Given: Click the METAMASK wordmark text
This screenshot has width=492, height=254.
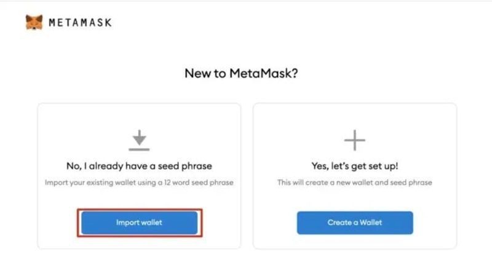Looking at the screenshot, I should click(x=81, y=22).
